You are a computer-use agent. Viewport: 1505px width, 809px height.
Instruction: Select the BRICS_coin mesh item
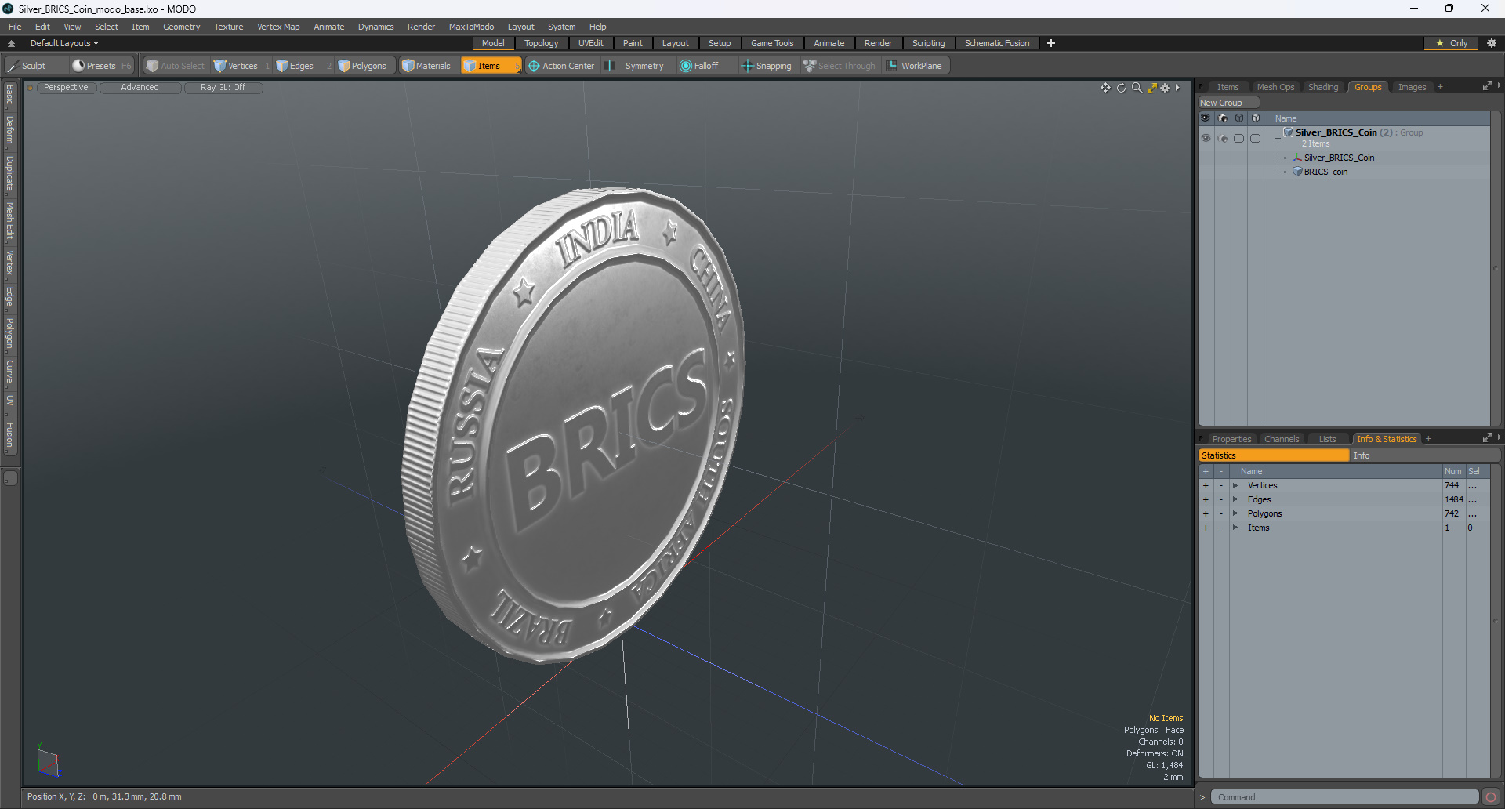tap(1325, 172)
